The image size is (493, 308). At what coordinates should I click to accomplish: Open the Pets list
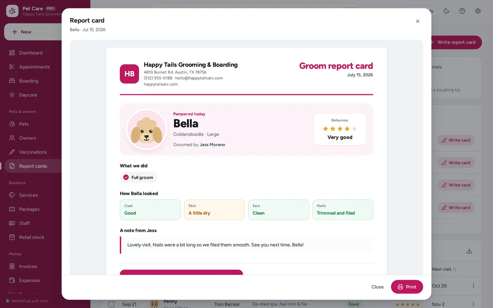coord(24,124)
